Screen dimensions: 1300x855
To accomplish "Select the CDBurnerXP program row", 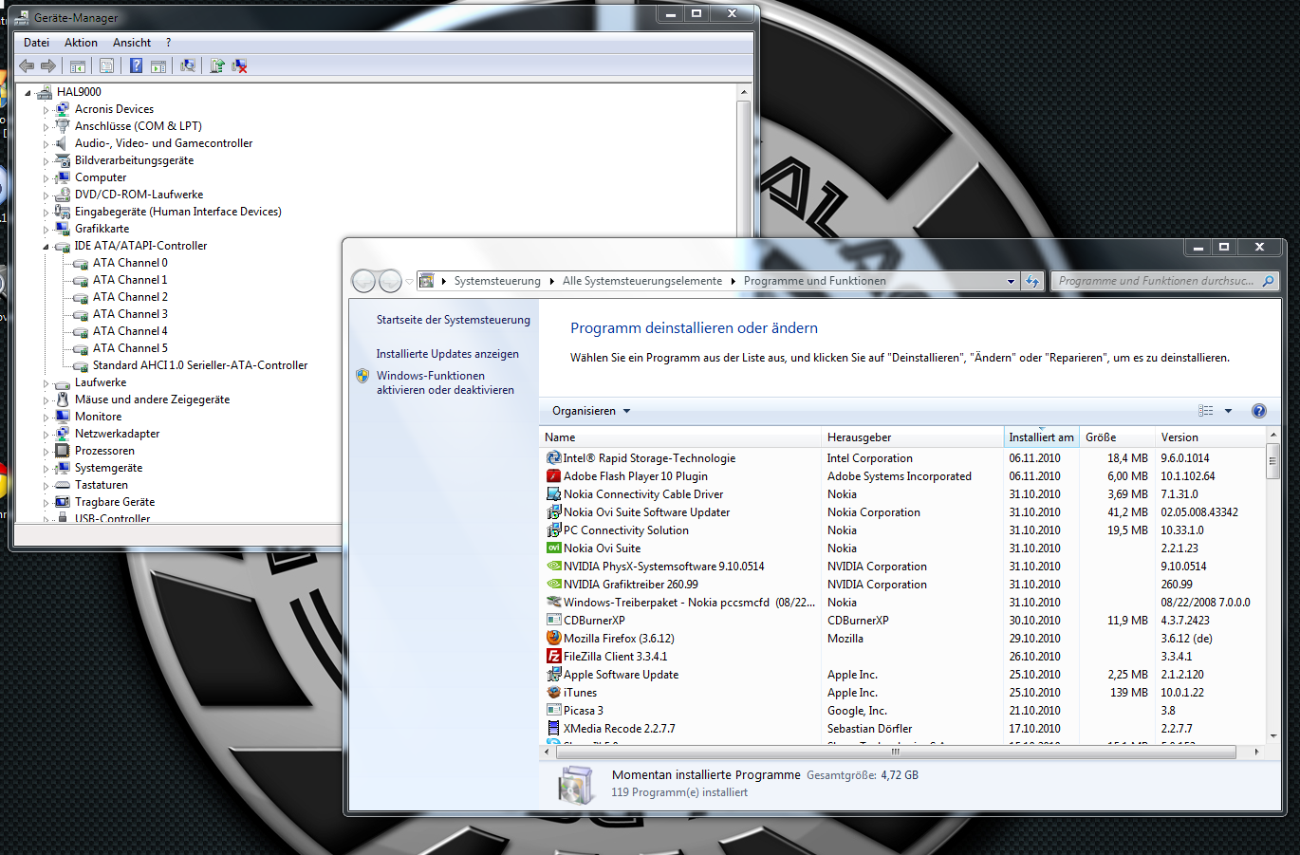I will coord(901,621).
